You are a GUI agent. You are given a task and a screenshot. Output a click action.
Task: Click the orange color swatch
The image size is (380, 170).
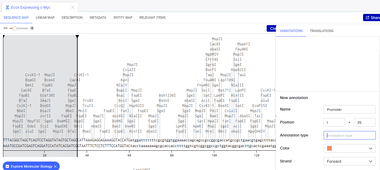coord(329,148)
